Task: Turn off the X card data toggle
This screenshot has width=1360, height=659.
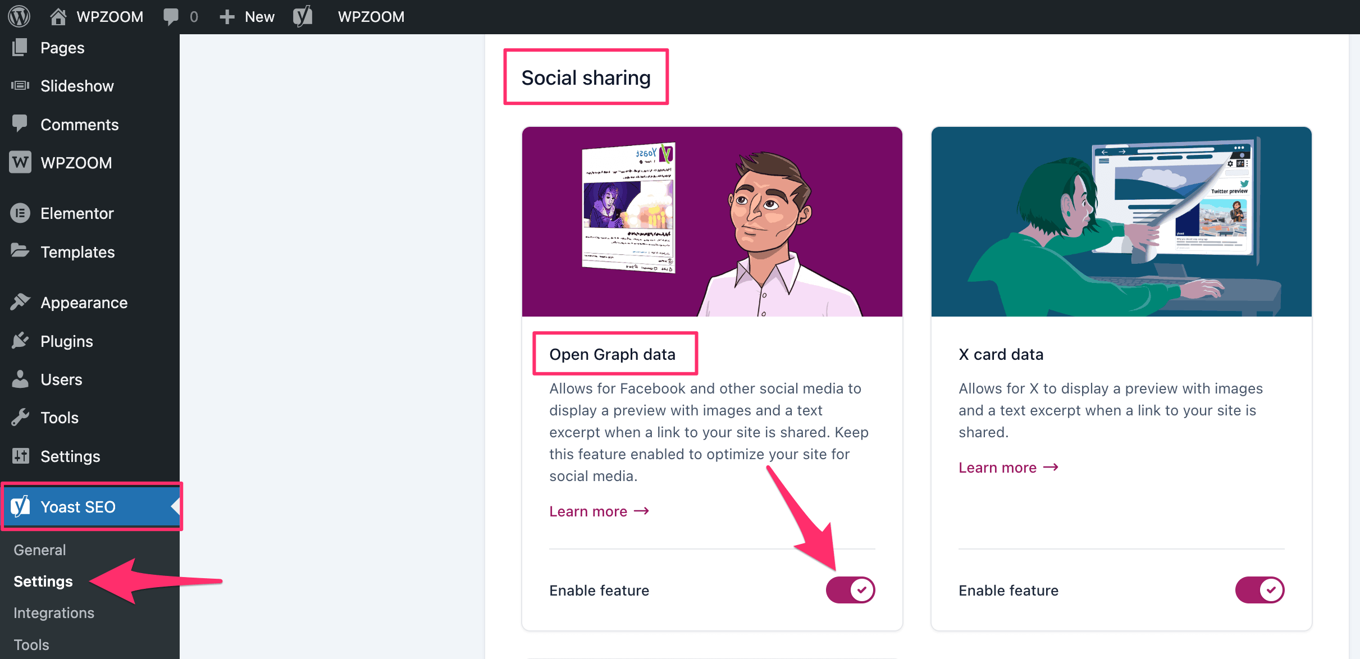Action: pos(1259,590)
